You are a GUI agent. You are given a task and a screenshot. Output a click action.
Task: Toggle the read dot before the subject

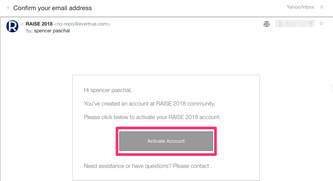pos(8,8)
